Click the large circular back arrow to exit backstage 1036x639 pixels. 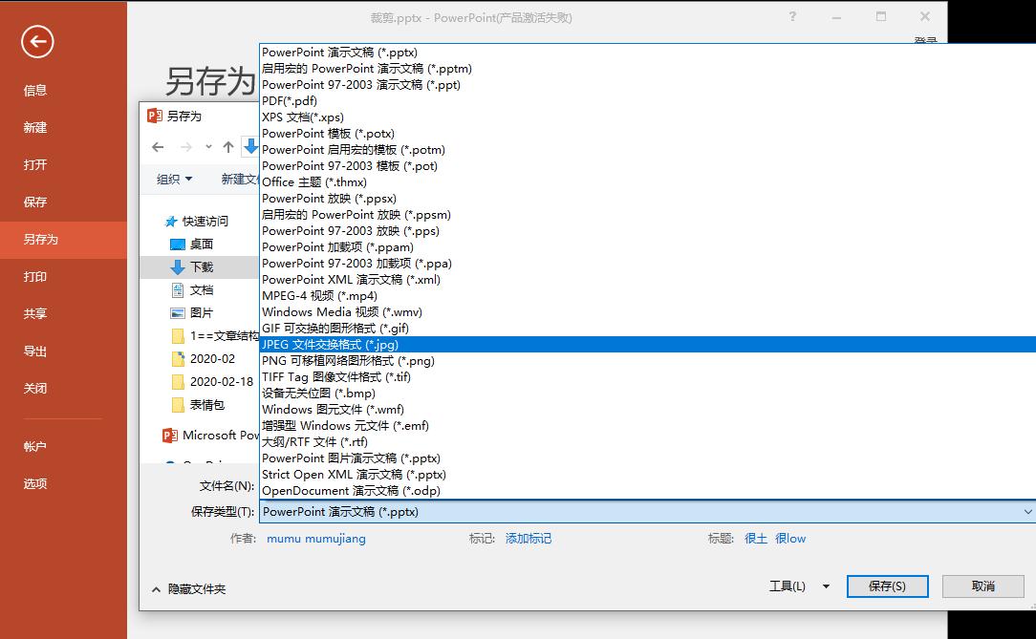37,42
